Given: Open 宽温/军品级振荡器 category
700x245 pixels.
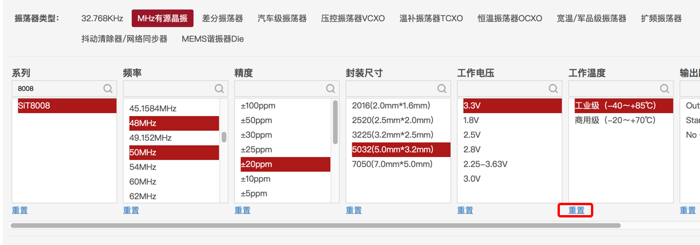Looking at the screenshot, I should tap(592, 18).
